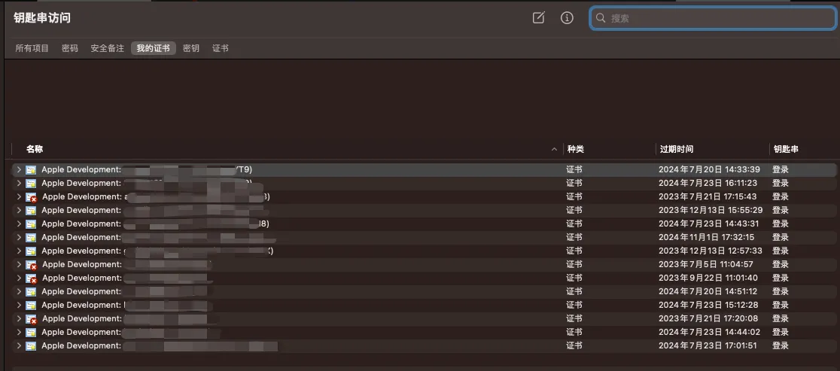Switch to the 密码 tab
This screenshot has width=840, height=371.
click(x=70, y=48)
